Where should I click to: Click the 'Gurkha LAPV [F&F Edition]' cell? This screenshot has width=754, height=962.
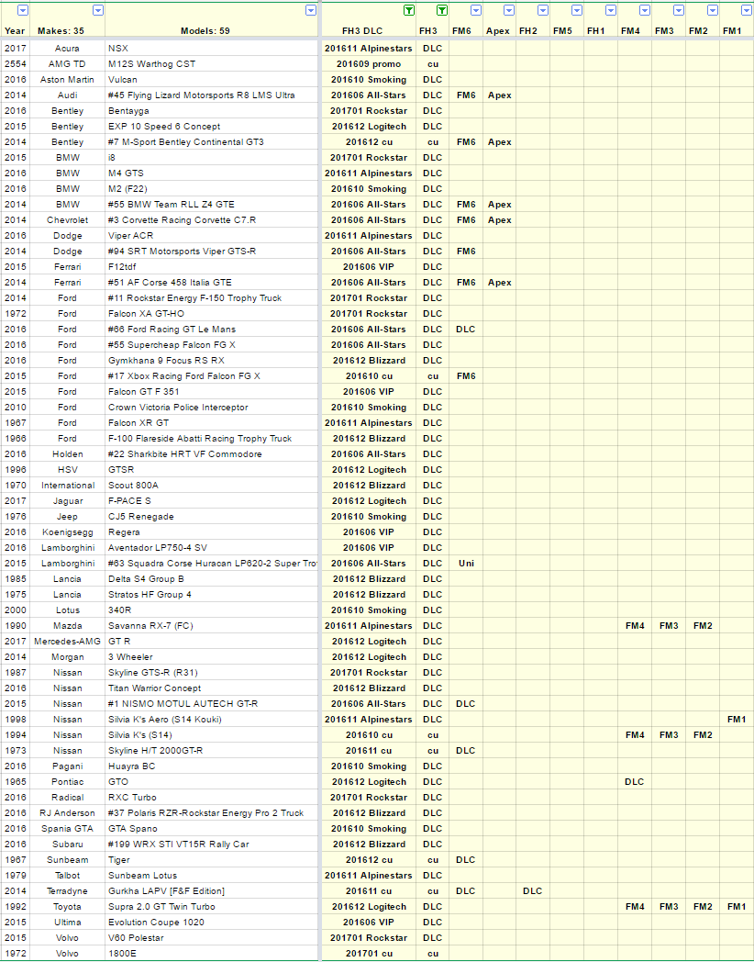(x=212, y=891)
